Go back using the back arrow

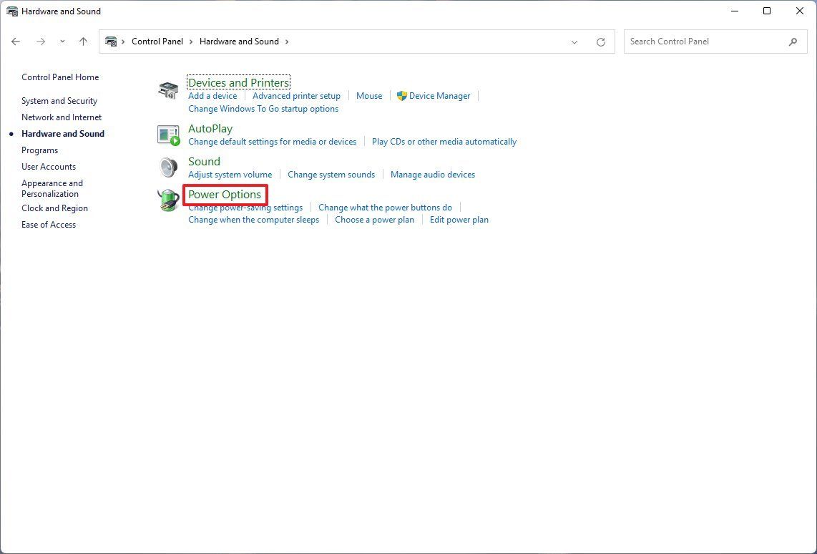(x=16, y=42)
